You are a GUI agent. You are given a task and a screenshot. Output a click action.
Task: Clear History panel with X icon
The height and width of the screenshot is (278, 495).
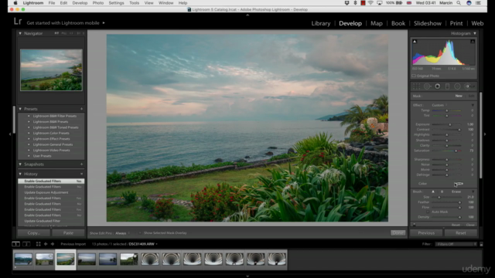point(81,174)
